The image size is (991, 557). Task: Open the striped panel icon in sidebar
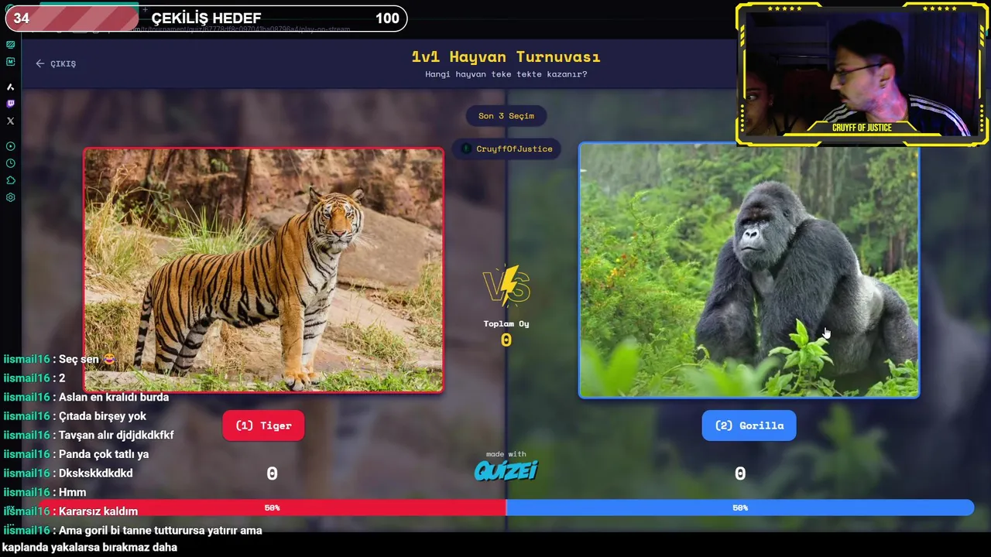click(10, 45)
